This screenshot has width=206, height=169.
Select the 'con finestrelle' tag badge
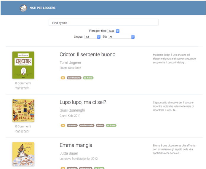87,125
